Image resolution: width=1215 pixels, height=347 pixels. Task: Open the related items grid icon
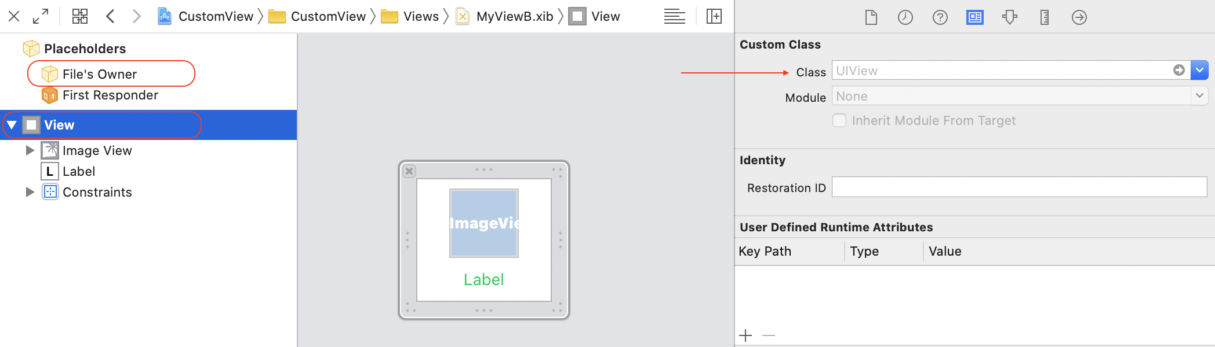tap(80, 16)
